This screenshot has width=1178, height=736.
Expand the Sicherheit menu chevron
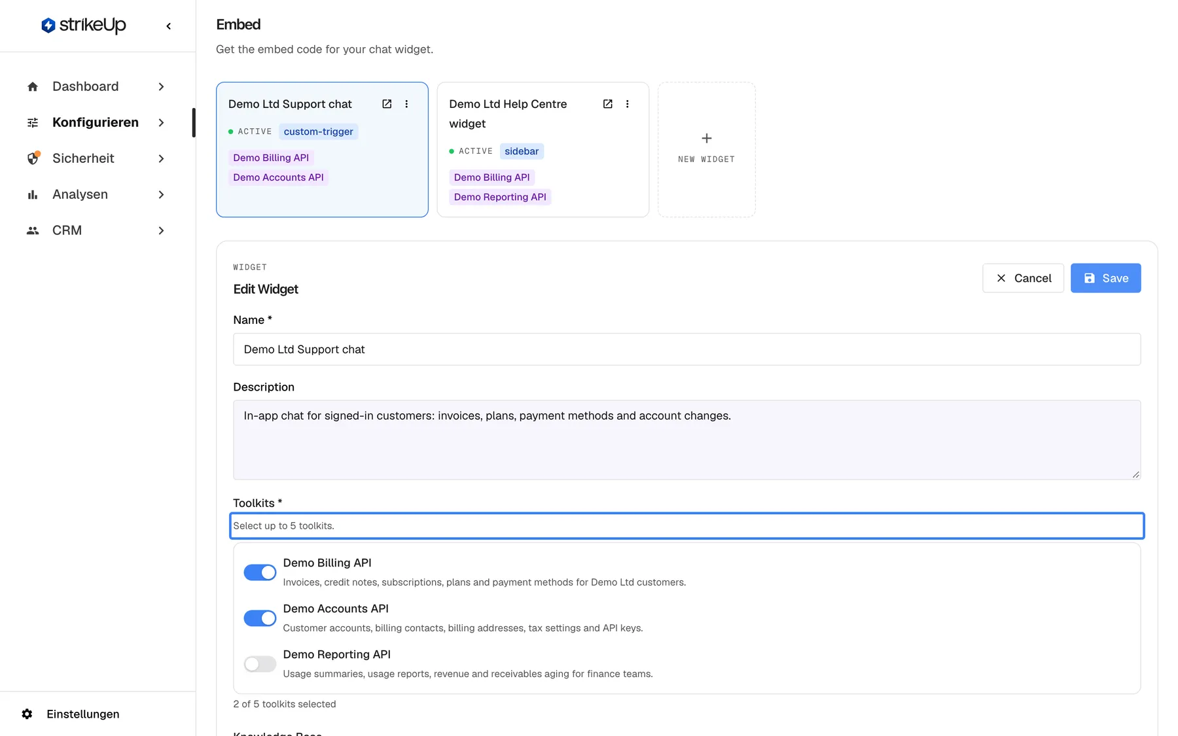(161, 158)
